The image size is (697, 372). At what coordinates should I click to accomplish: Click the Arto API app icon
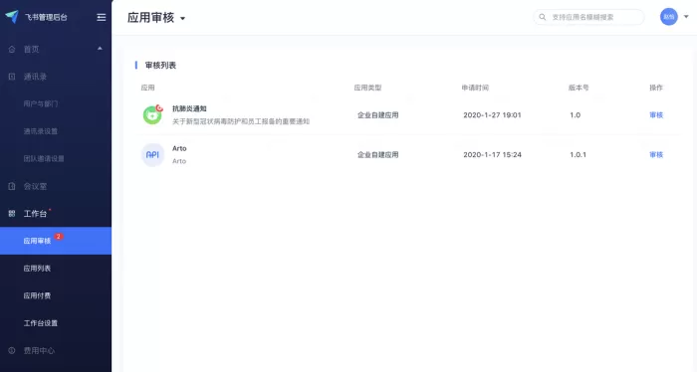click(152, 155)
